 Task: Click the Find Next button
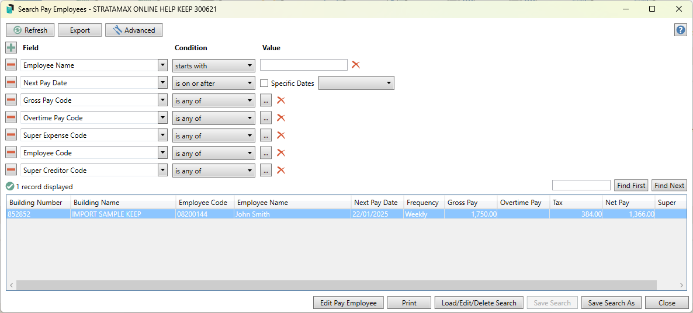click(x=669, y=186)
